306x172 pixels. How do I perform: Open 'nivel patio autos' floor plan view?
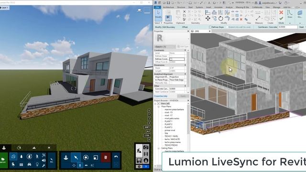[x=172, y=118]
